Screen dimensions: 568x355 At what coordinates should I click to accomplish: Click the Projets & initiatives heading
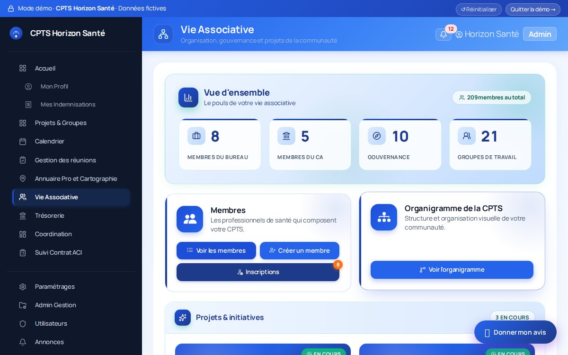pyautogui.click(x=230, y=318)
